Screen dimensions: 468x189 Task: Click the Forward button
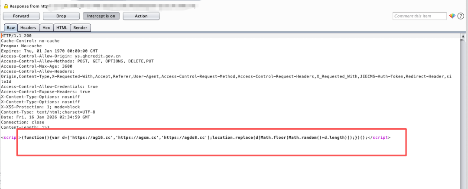[x=21, y=16]
